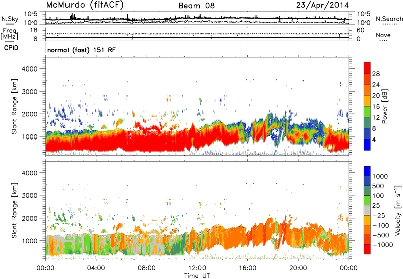403x279 pixels.
Task: Click the 'N.Sky' legend label
Action: (10, 19)
